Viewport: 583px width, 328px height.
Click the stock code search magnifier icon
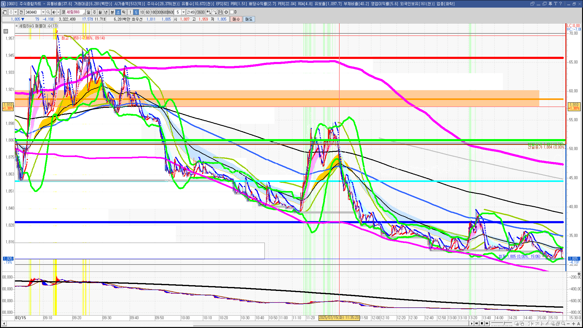click(x=48, y=12)
